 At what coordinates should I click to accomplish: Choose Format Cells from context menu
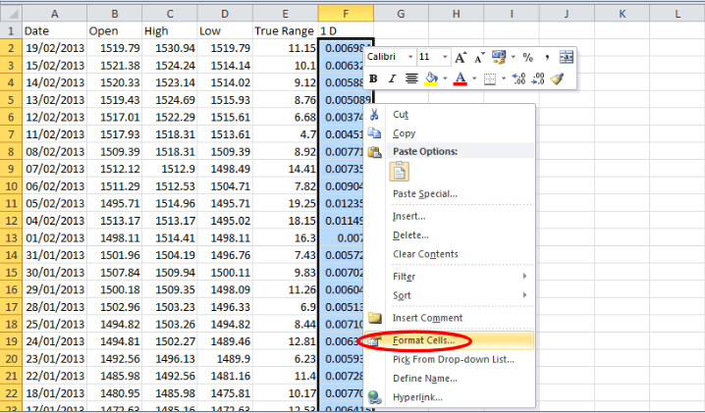[423, 339]
